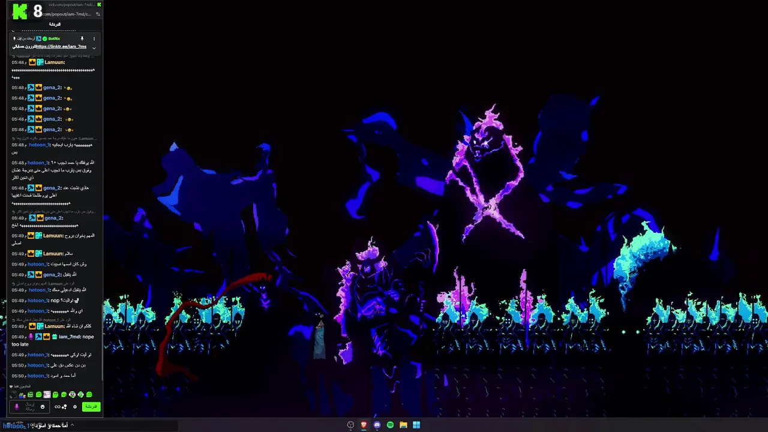Click the green chat send button
Screen dimensions: 768x432
pyautogui.click(x=91, y=407)
